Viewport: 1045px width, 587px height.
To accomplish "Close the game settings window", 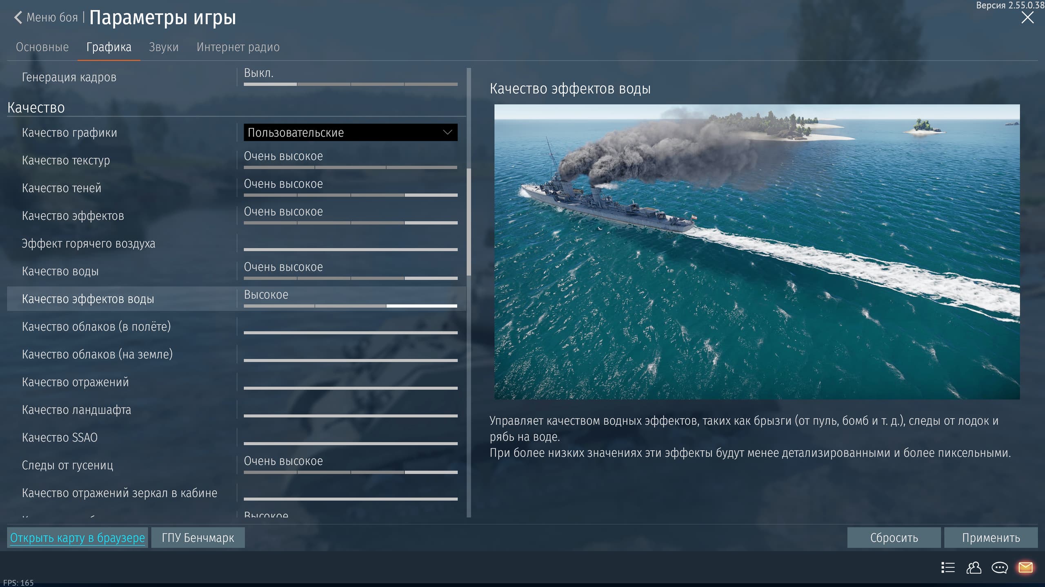I will [1027, 18].
